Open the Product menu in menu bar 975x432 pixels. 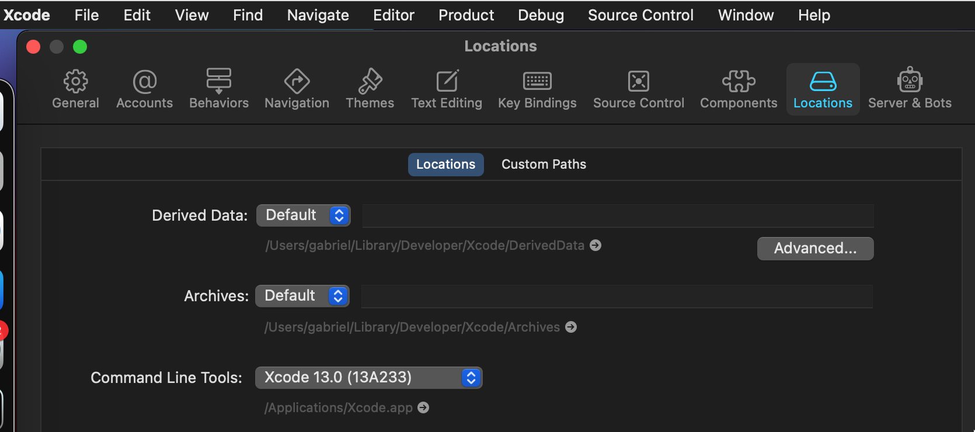466,15
